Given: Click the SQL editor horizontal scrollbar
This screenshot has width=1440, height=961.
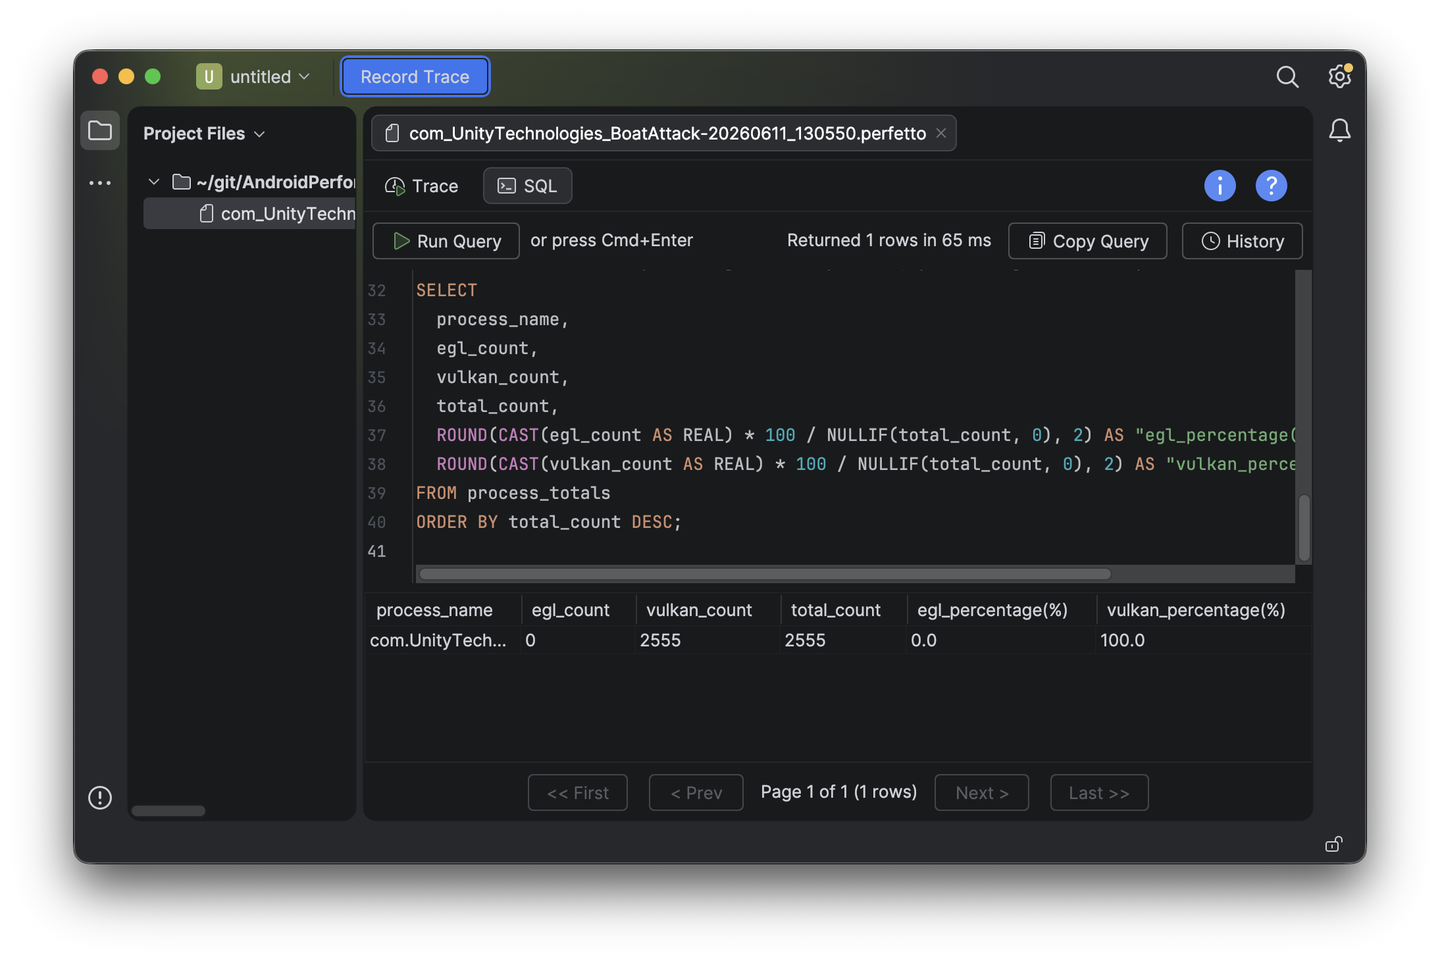Looking at the screenshot, I should point(765,574).
